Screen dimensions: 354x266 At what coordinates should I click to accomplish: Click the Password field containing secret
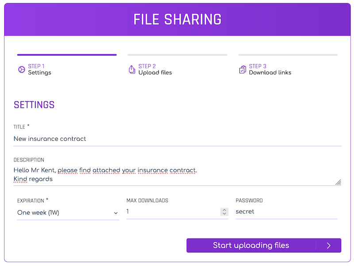click(x=286, y=212)
